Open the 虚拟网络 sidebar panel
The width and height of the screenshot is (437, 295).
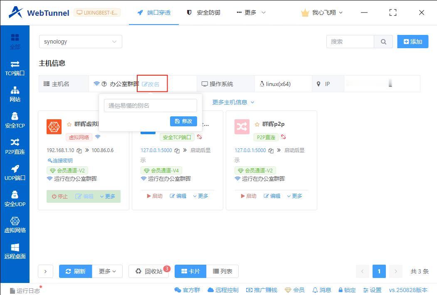click(x=15, y=225)
